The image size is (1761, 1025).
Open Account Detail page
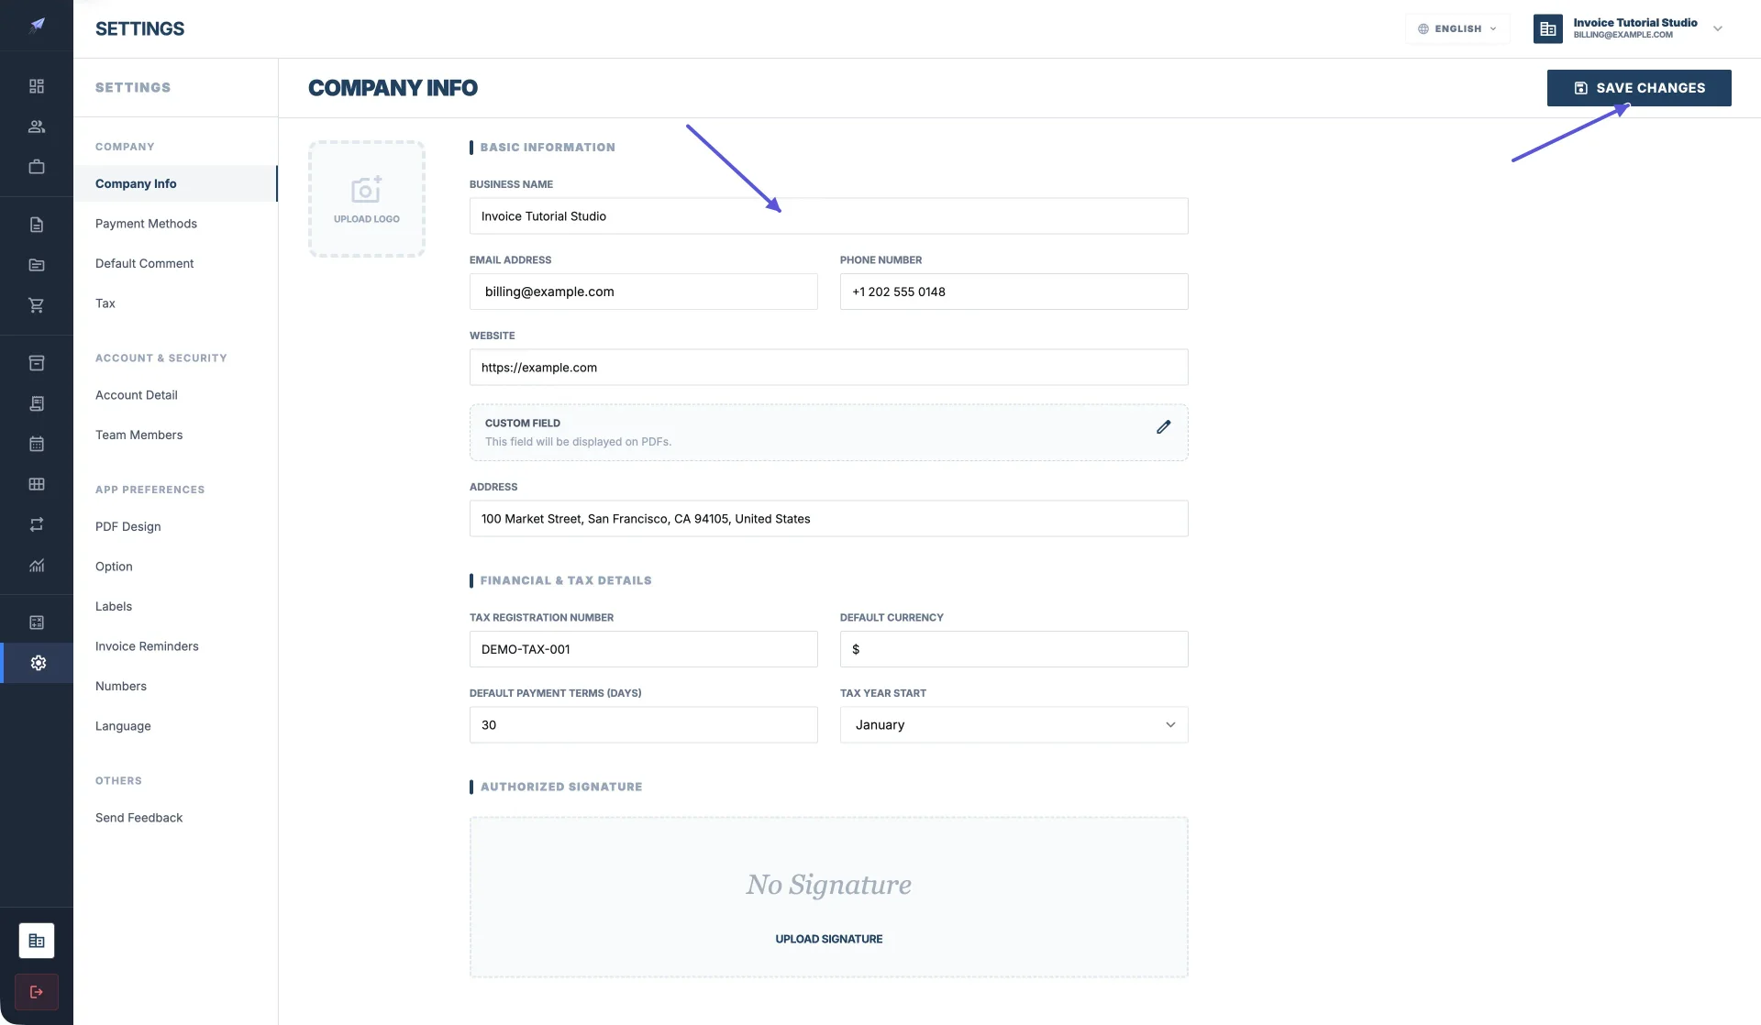pos(136,395)
